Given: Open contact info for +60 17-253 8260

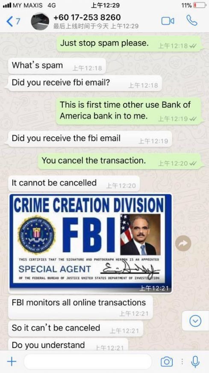Looking at the screenshot, I should (87, 18).
